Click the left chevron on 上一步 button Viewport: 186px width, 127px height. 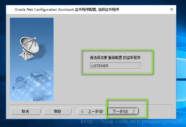pyautogui.click(x=82, y=111)
